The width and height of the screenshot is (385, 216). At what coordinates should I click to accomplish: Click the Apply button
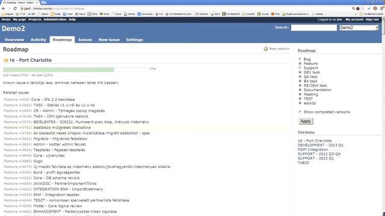(x=306, y=121)
